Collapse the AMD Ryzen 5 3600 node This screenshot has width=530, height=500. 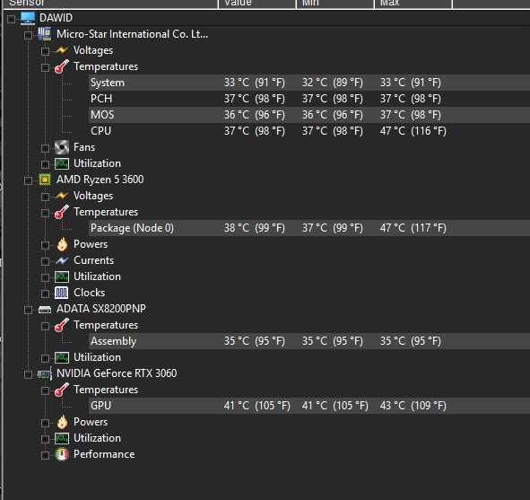[29, 180]
